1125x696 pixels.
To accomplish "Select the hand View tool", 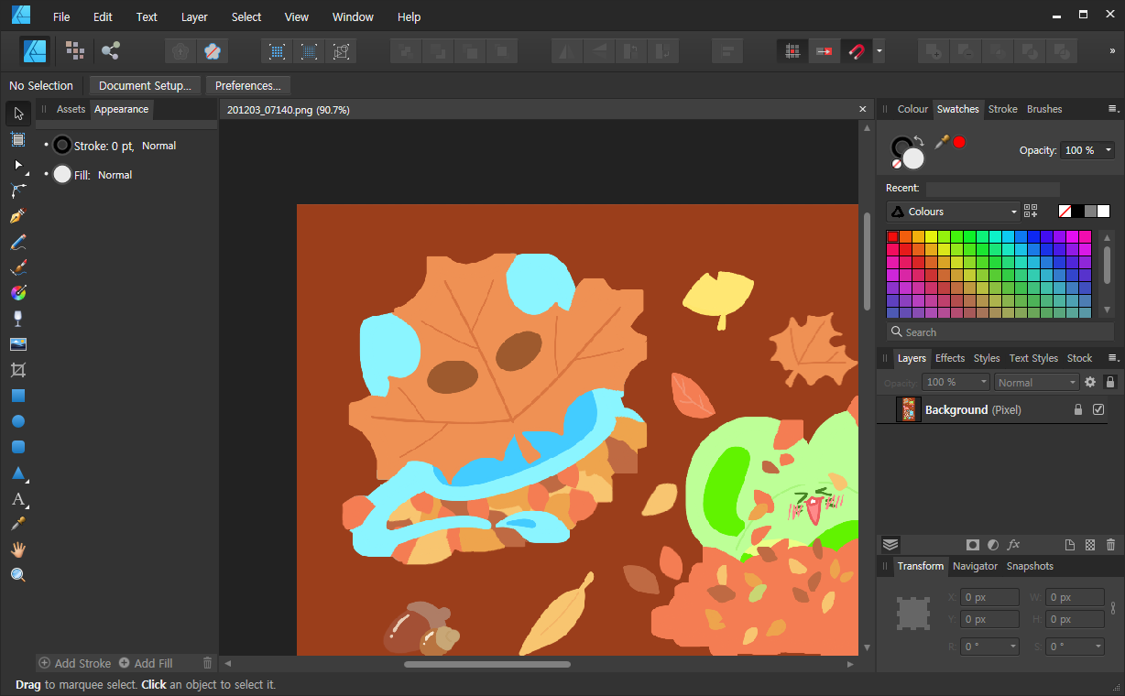I will pyautogui.click(x=18, y=549).
